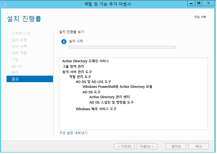The image size is (217, 154).
Task: Select the highlighted 결과 step
Action: pos(30,79)
